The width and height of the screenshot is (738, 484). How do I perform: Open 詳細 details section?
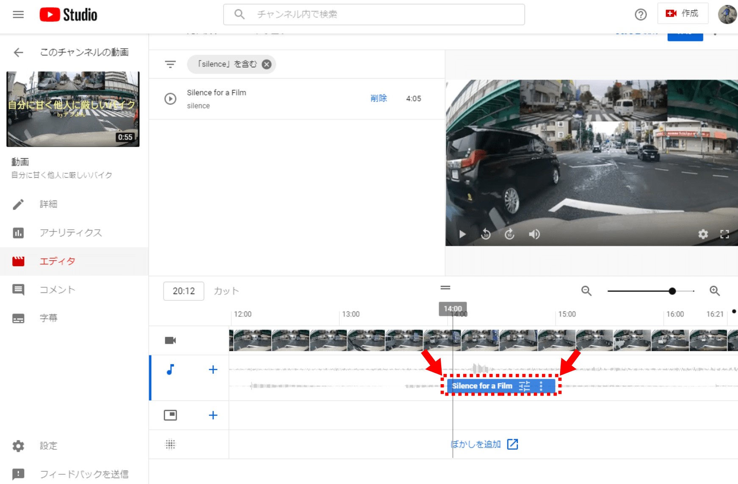(74, 204)
